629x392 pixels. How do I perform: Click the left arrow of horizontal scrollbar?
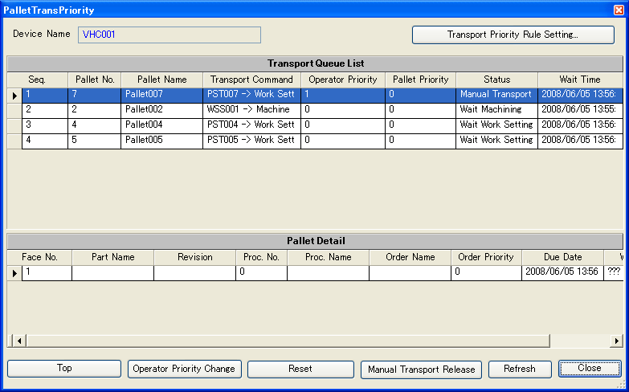point(18,341)
